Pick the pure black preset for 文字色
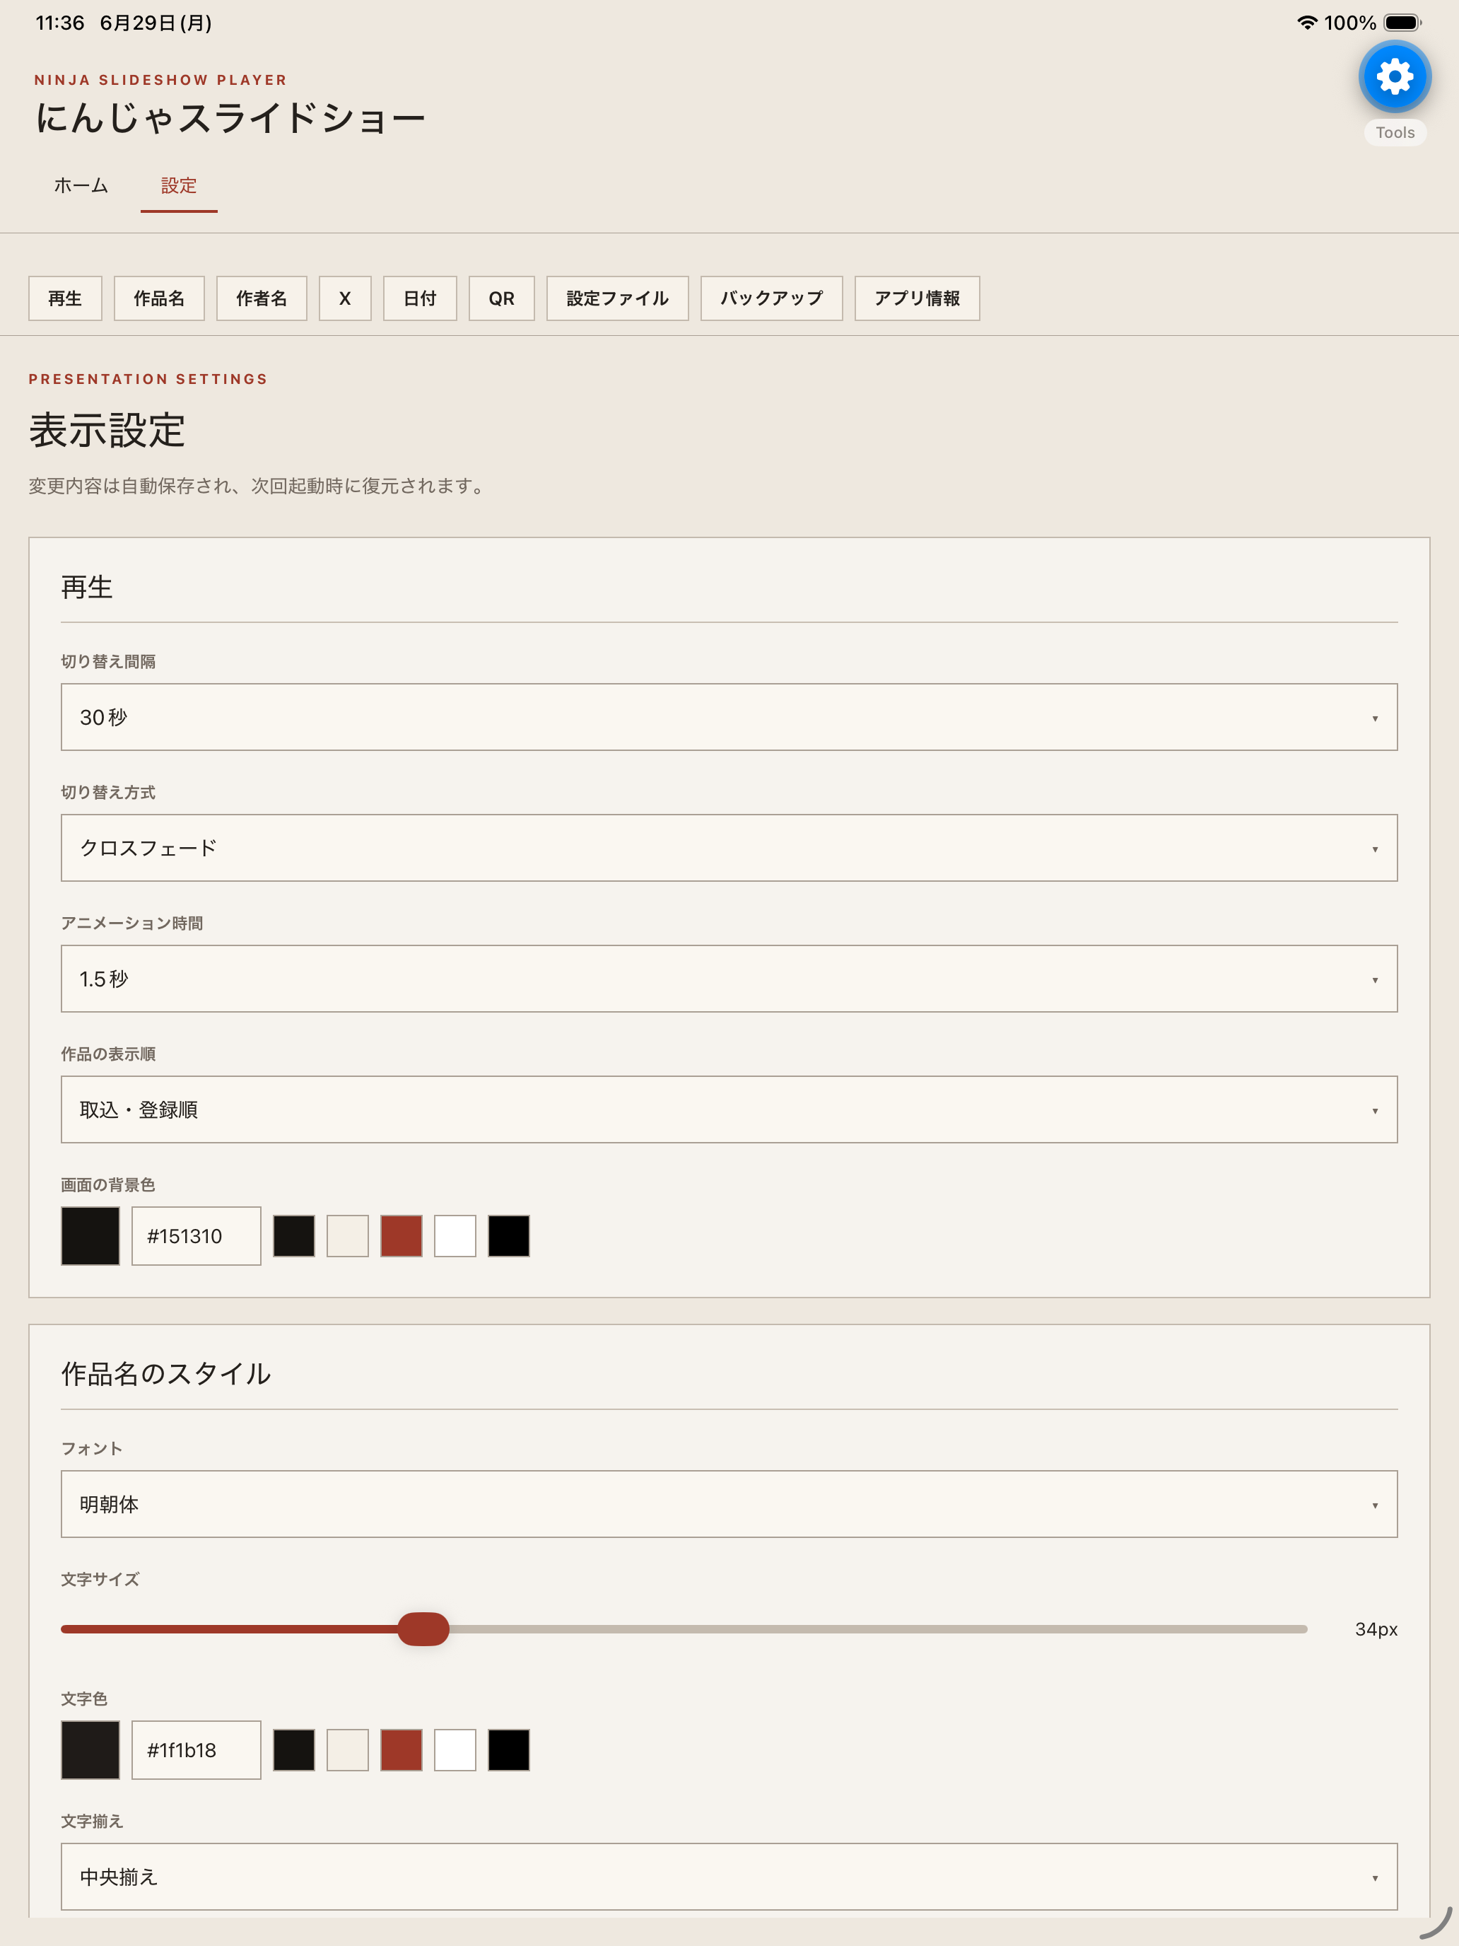 pyautogui.click(x=508, y=1750)
